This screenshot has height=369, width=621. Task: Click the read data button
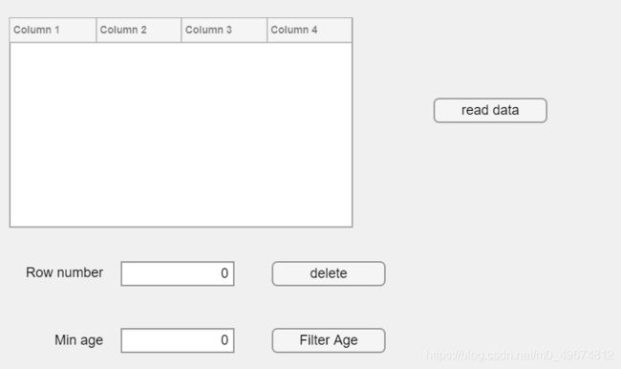[x=490, y=110]
